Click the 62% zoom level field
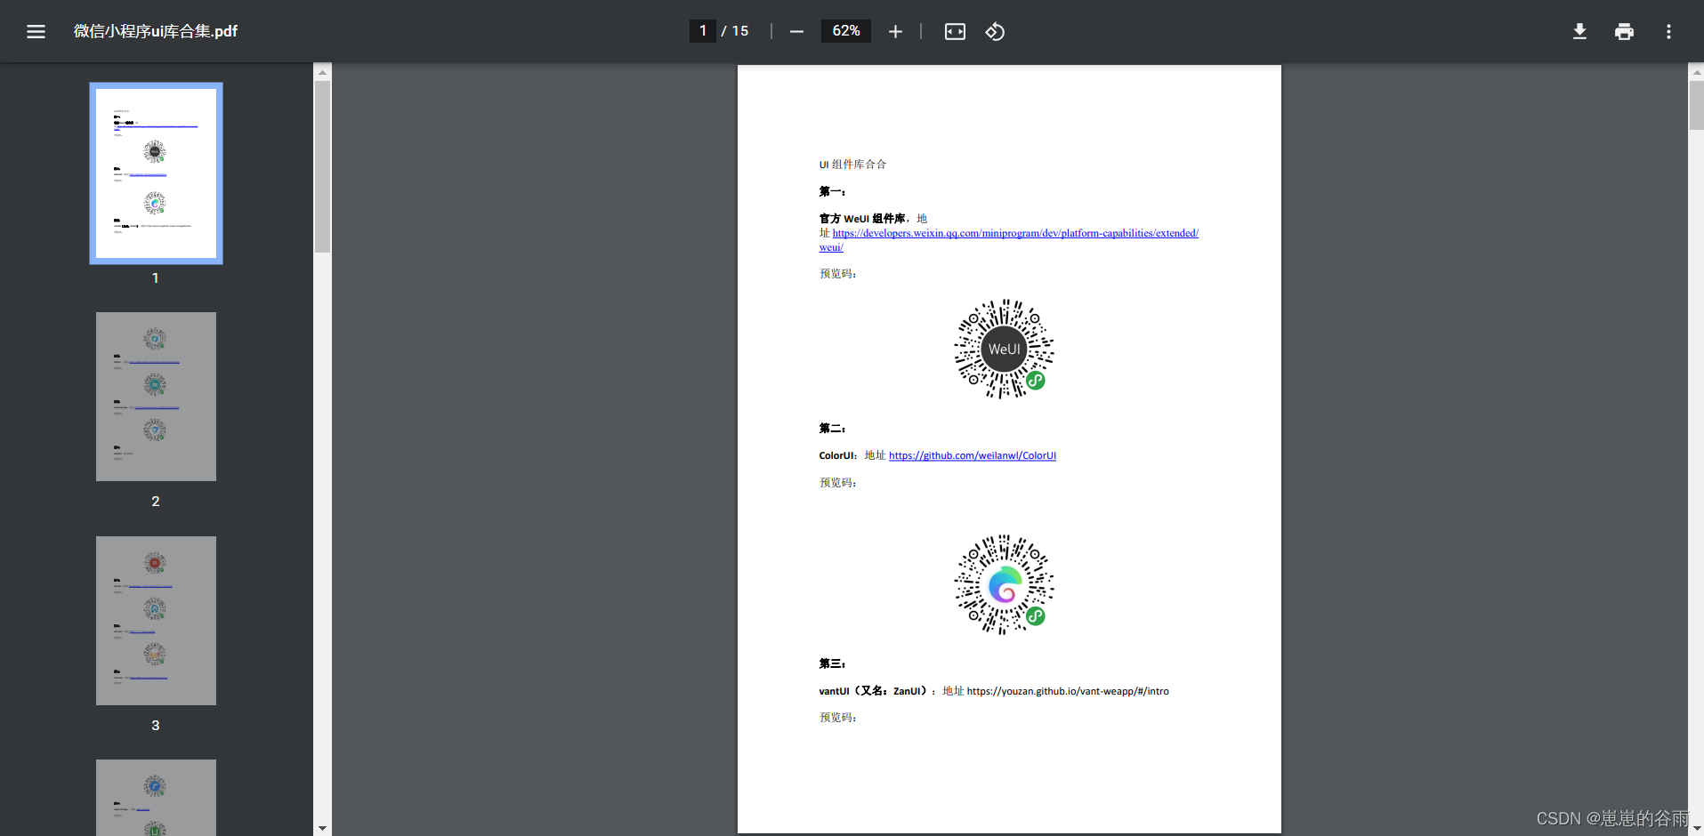 click(845, 31)
